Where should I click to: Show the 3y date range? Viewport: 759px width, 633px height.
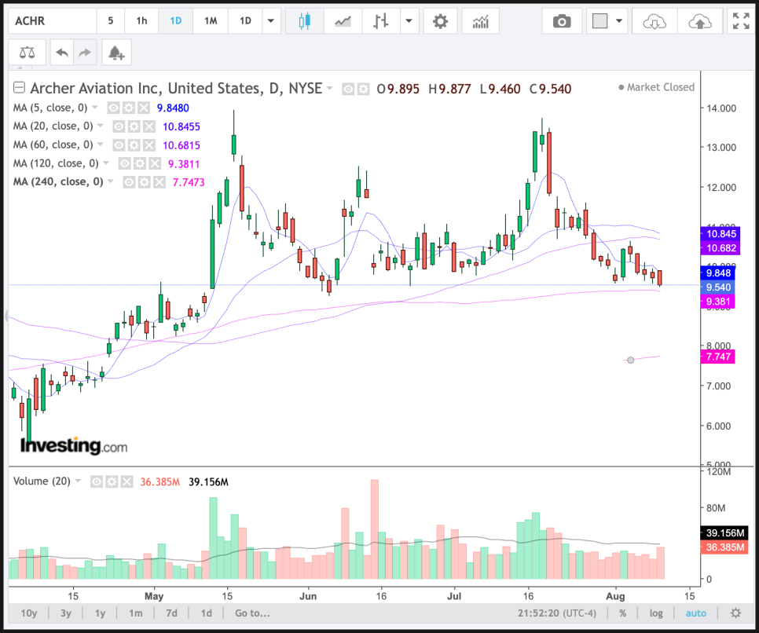point(66,613)
